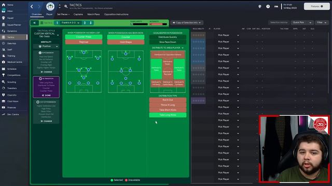Viewport: 332px width, 186px height.
Task: Open the Data Hub sidebar icon
Action: tap(4, 43)
